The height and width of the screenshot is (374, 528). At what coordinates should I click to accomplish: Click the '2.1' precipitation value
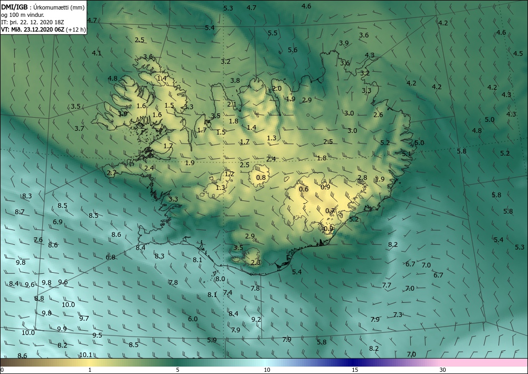point(232,104)
